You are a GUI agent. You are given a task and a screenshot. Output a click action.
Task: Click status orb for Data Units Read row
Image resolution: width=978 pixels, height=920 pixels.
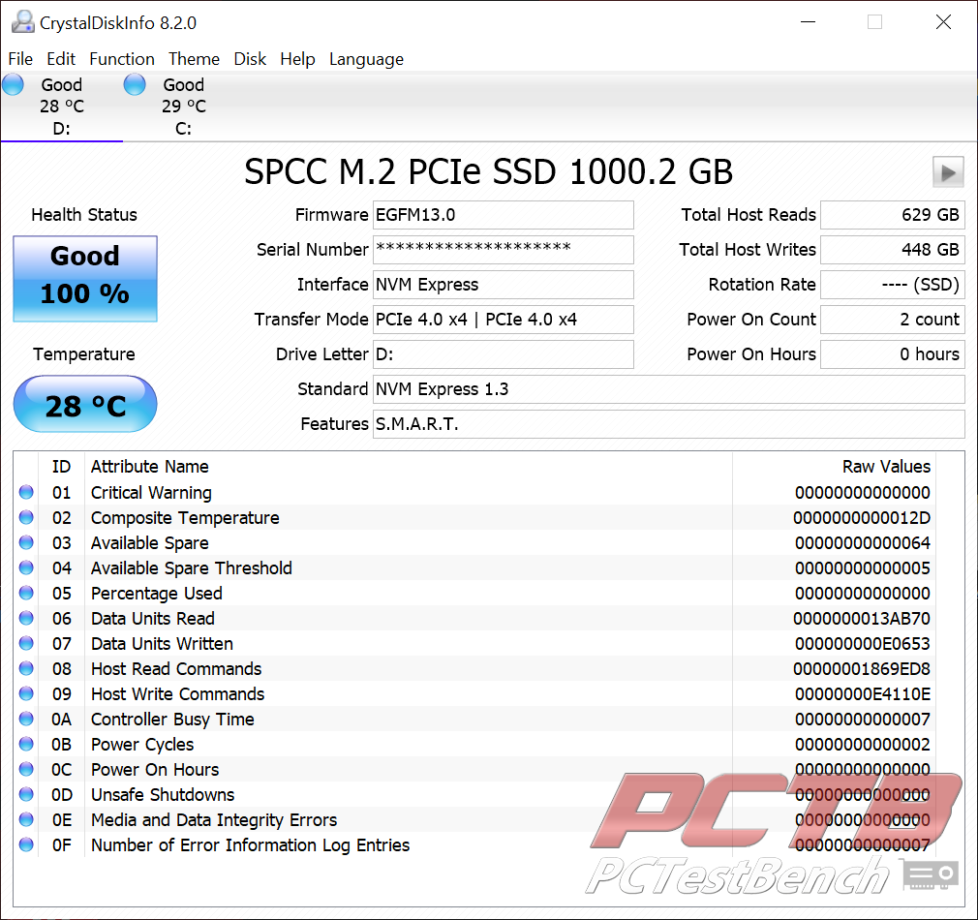[x=26, y=618]
